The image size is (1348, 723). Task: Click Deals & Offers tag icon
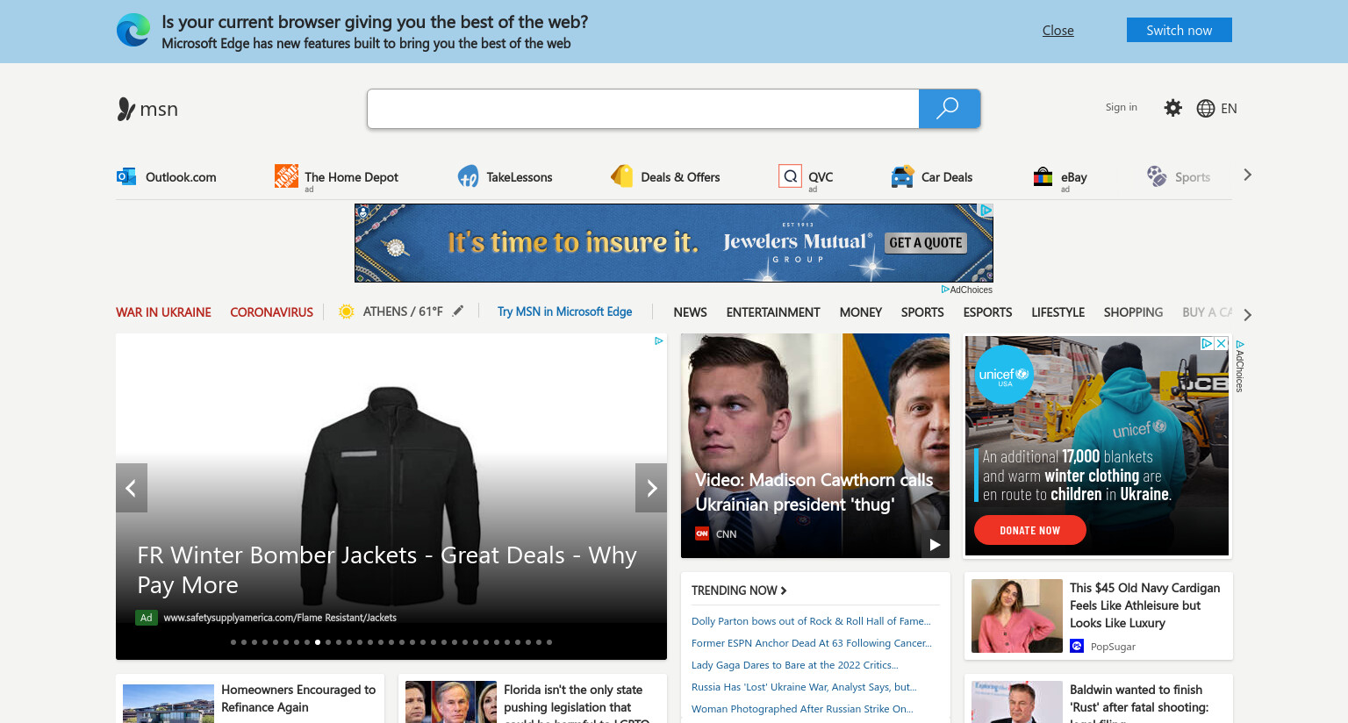pos(622,176)
